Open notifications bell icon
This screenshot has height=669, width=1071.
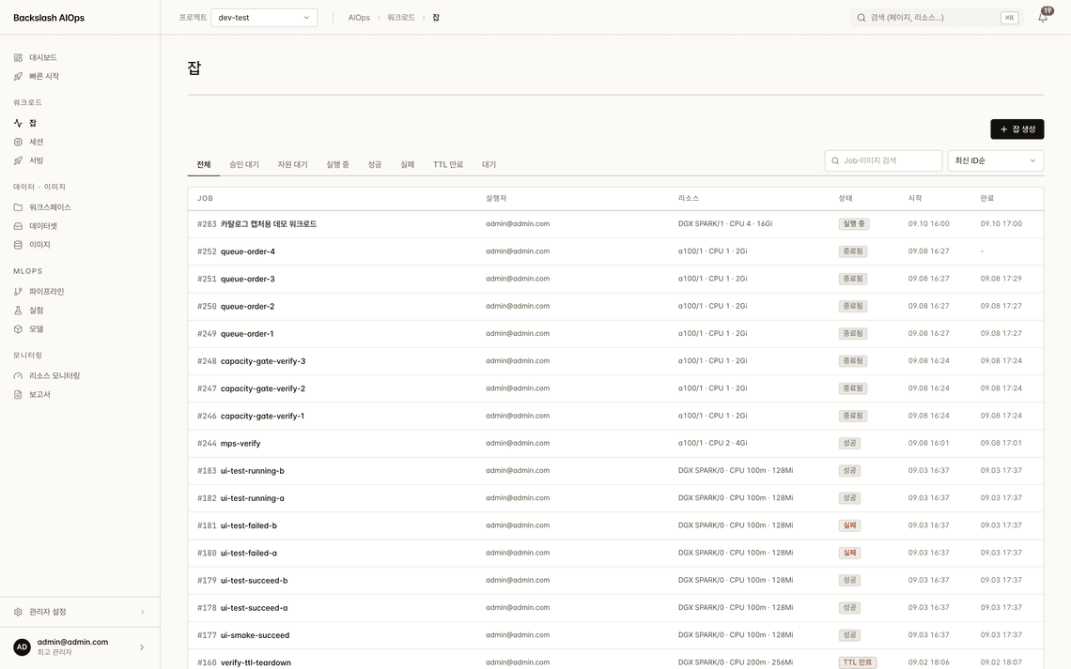pos(1042,18)
